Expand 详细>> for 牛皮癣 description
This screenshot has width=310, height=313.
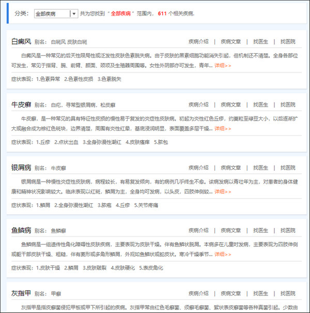(223, 129)
